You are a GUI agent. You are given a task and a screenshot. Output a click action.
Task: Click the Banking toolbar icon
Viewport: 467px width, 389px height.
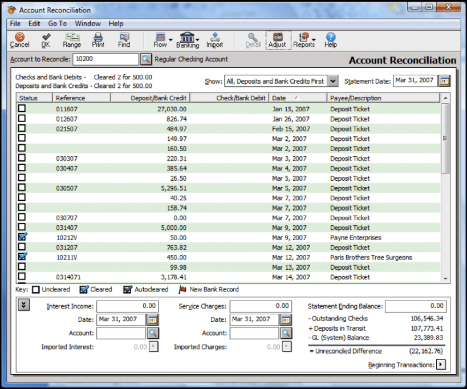point(188,40)
